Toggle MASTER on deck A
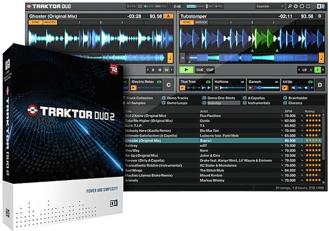 point(50,22)
